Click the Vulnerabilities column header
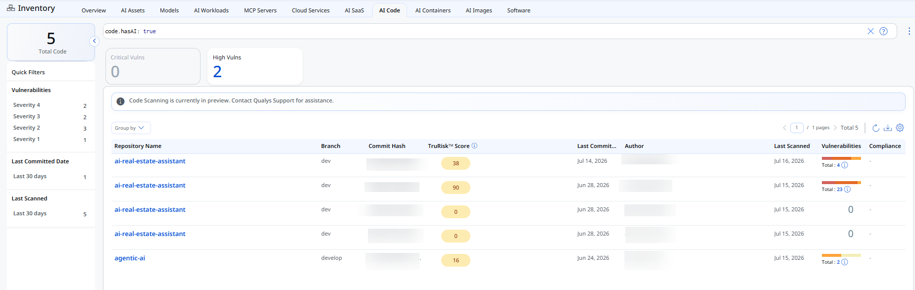Screen dimensions: 915x290 841,146
